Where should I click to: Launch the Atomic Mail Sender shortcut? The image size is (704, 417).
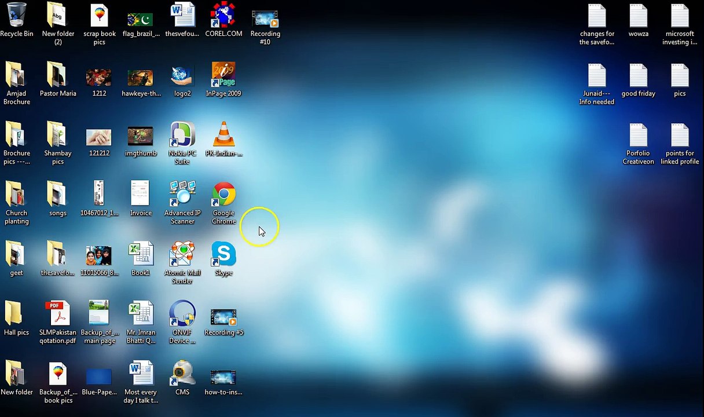[x=182, y=254]
